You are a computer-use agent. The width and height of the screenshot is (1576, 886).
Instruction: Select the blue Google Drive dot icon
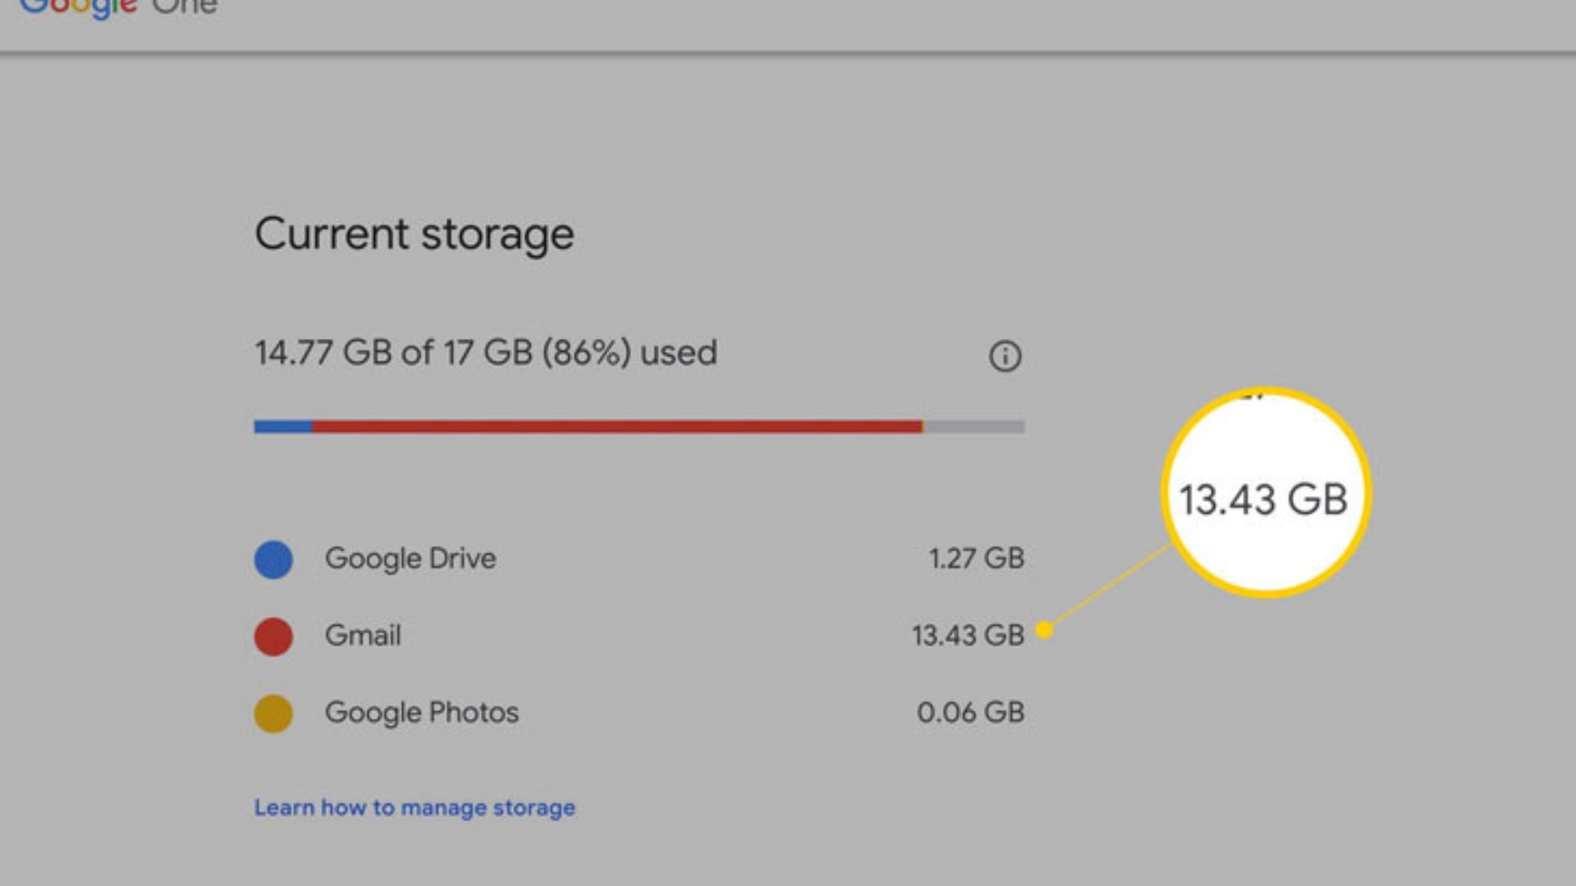pyautogui.click(x=273, y=559)
